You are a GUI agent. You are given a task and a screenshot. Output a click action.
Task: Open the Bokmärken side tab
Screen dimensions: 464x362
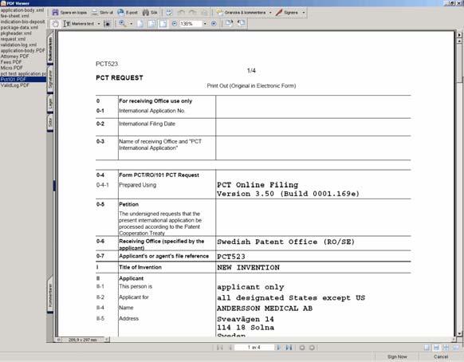[50, 49]
